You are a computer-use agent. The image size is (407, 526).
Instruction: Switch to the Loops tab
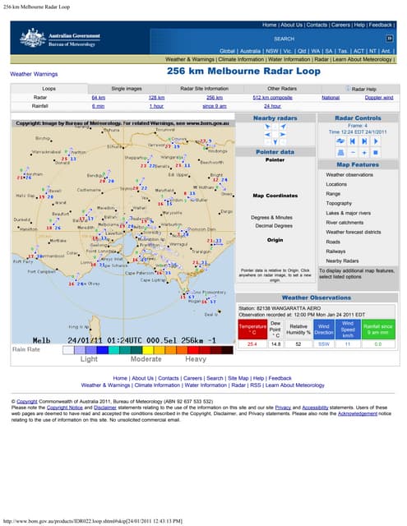tap(49, 89)
